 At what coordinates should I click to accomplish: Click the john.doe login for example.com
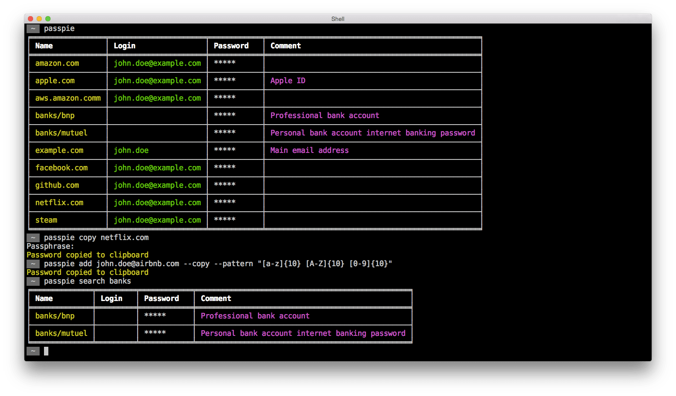pyautogui.click(x=131, y=150)
